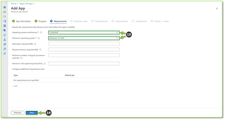Screen dimensions: 225x120
Task: Open Home icon in left sidebar
Action: 5,7
